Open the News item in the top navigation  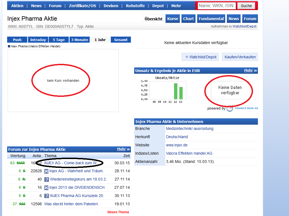click(36, 6)
